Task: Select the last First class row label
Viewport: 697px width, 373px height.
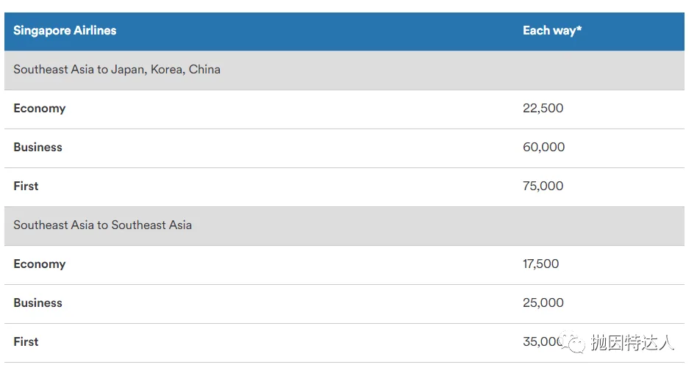Action: click(26, 342)
